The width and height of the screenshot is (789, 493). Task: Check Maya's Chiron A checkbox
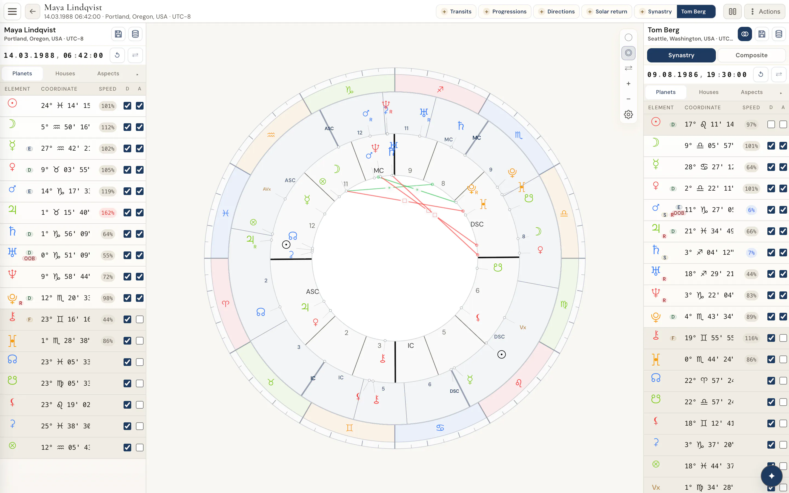coord(139,319)
